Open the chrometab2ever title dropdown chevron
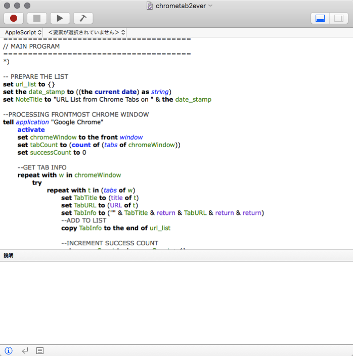Image resolution: width=353 pixels, height=356 pixels. point(210,6)
